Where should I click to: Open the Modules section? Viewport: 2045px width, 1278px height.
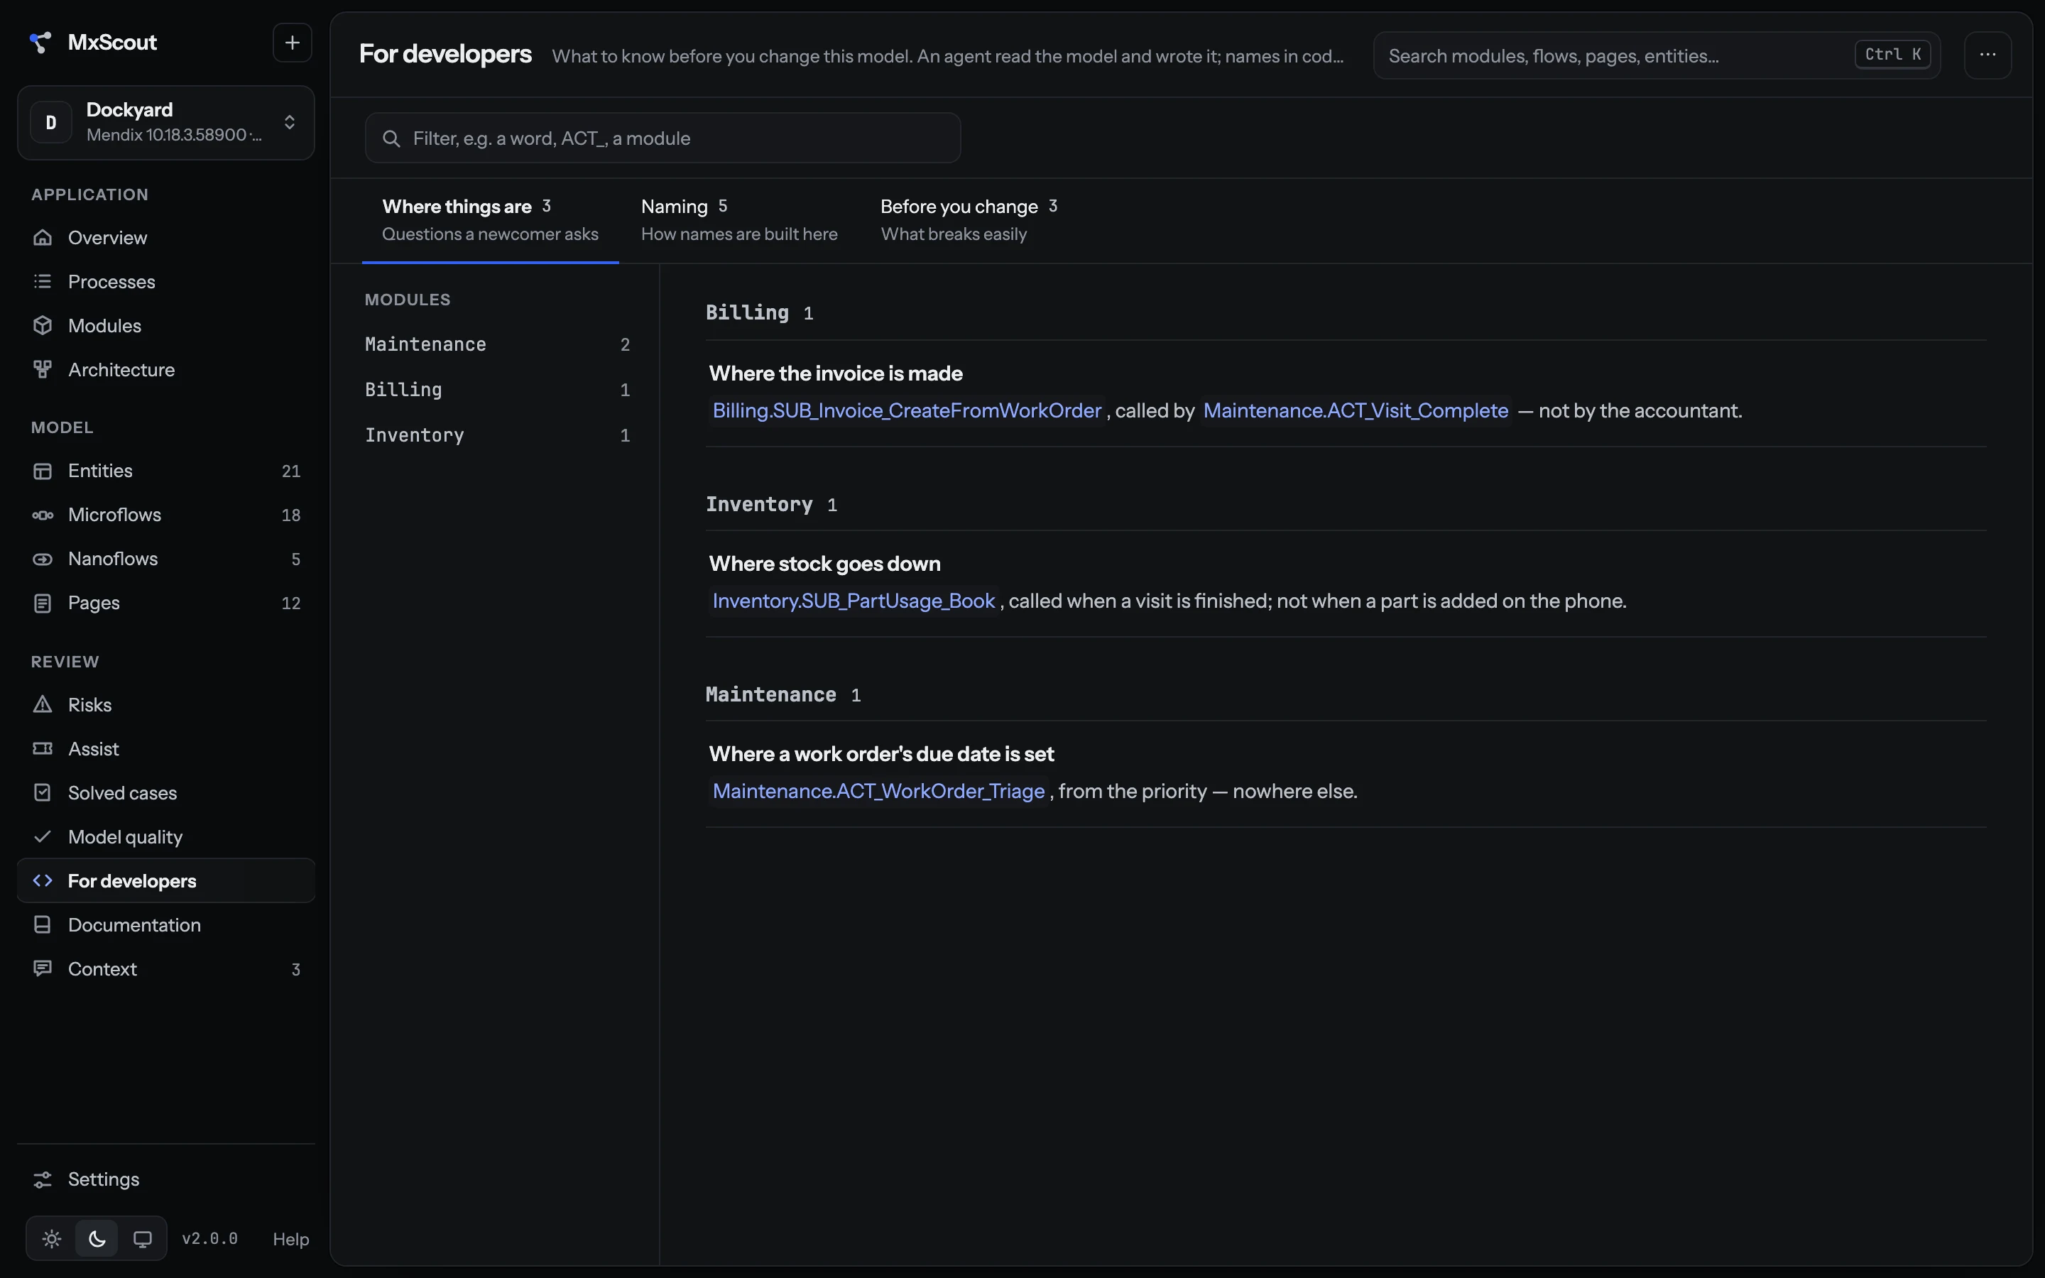165,325
